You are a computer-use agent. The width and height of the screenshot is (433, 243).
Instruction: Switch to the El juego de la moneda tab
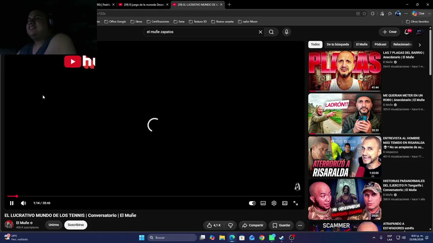pyautogui.click(x=144, y=4)
